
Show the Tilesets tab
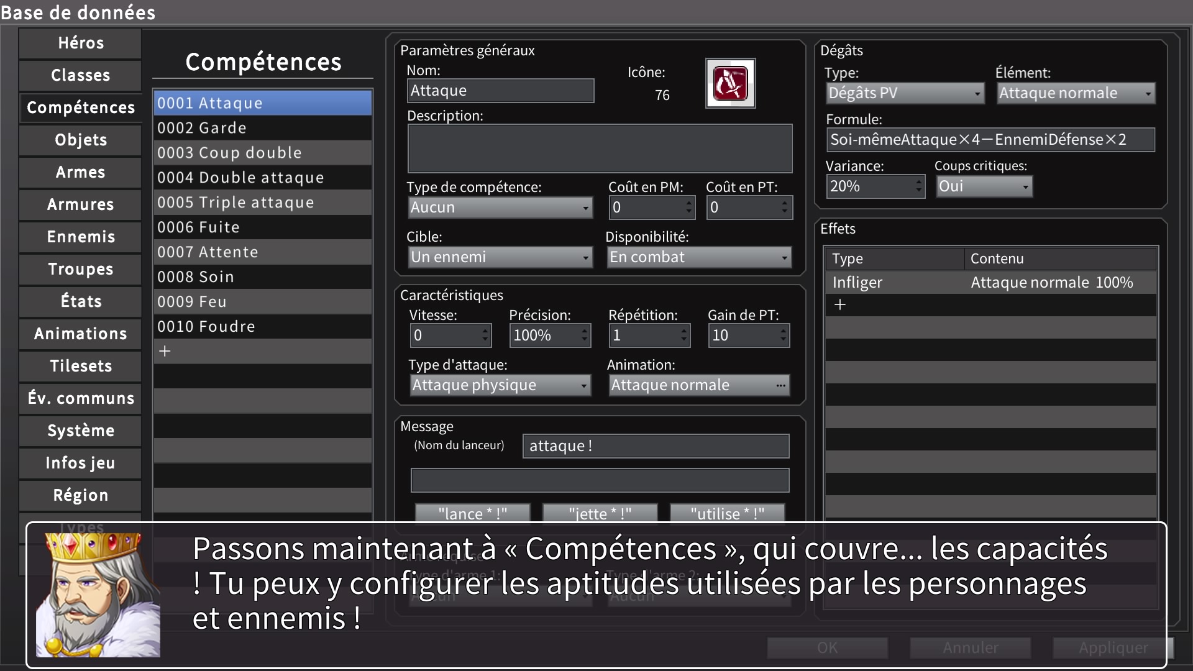81,366
